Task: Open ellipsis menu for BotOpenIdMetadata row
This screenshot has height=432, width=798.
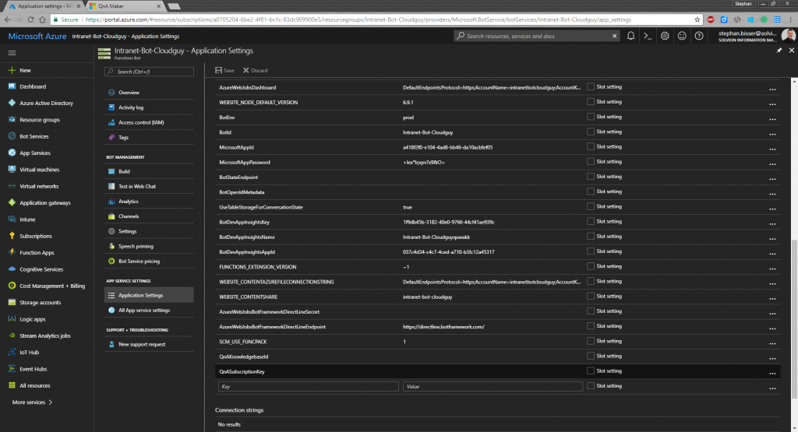Action: (772, 194)
